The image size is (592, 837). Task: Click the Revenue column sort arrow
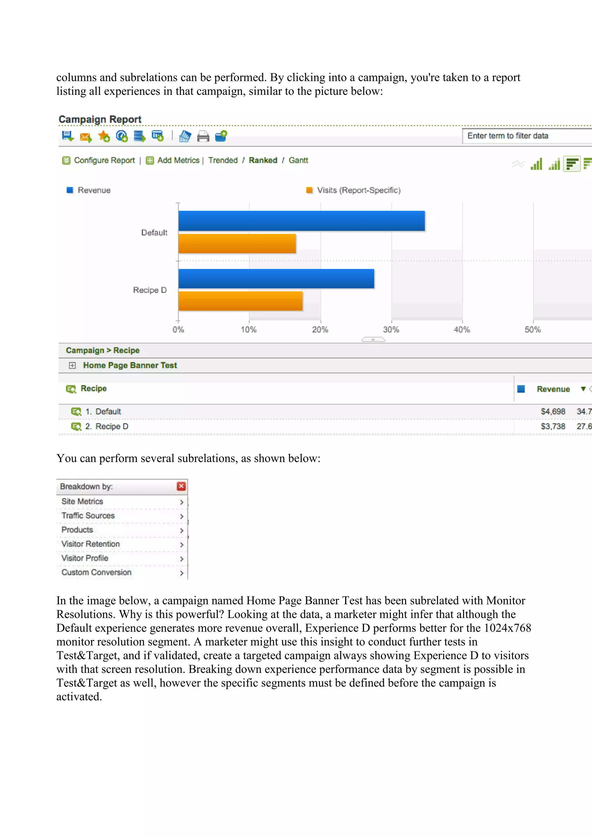point(583,389)
